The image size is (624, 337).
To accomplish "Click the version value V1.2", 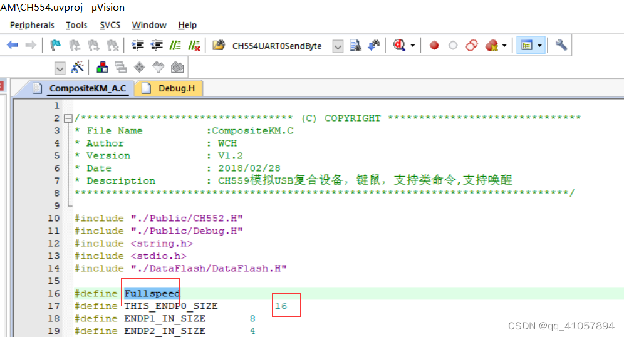I will (230, 156).
